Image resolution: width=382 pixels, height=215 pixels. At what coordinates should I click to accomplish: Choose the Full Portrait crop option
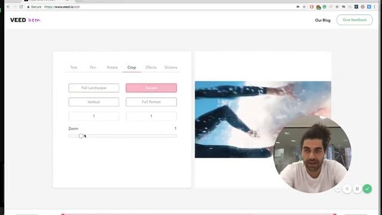point(151,102)
